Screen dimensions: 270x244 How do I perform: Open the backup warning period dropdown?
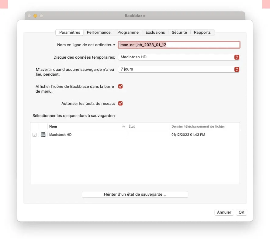(x=179, y=69)
